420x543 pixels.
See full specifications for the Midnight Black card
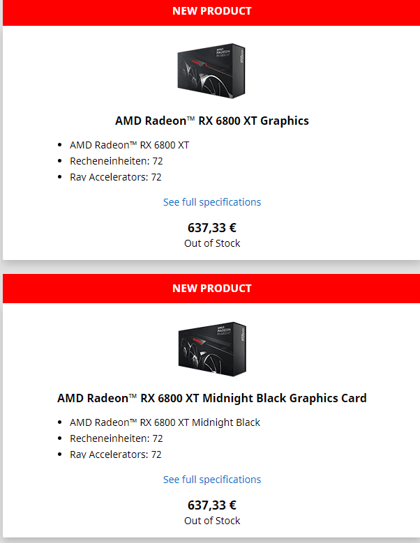(x=212, y=480)
